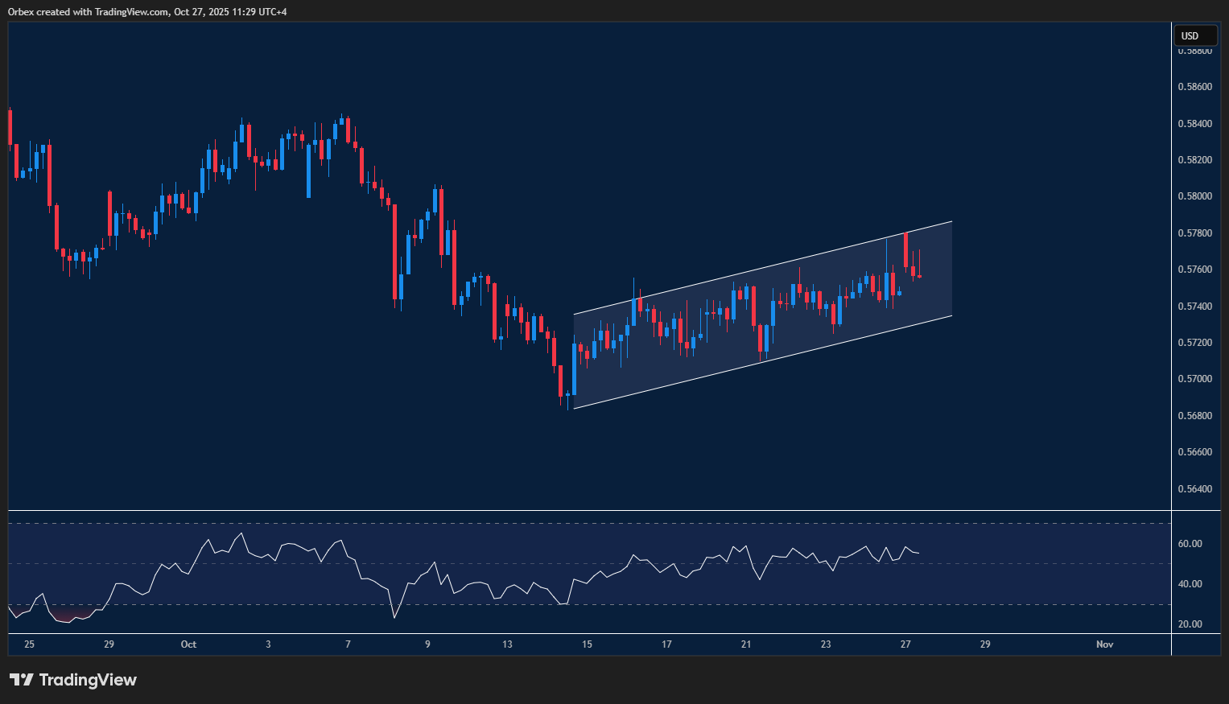Image resolution: width=1229 pixels, height=704 pixels.
Task: Click the 27 date label on the time axis
Action: pos(905,644)
